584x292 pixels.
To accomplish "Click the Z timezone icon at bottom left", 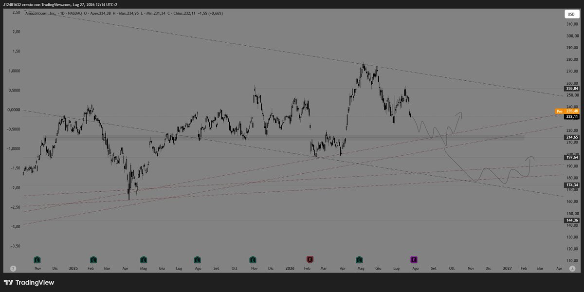I will click(x=13, y=268).
